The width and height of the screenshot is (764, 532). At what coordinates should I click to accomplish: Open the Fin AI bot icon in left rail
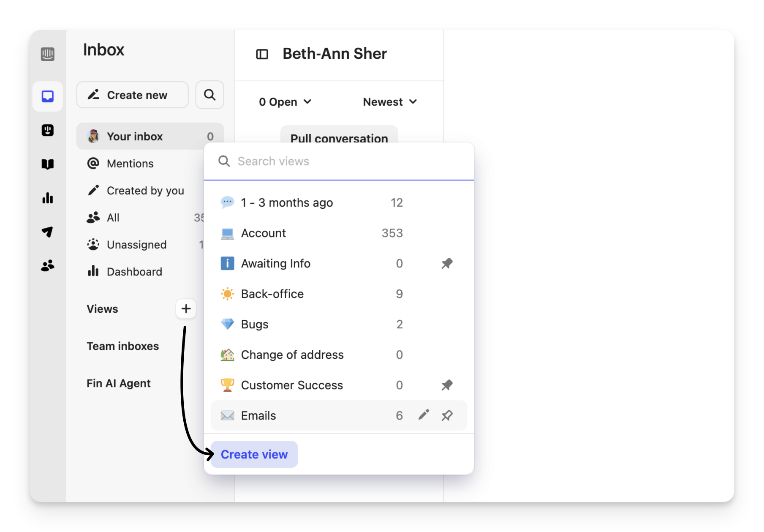pyautogui.click(x=48, y=130)
